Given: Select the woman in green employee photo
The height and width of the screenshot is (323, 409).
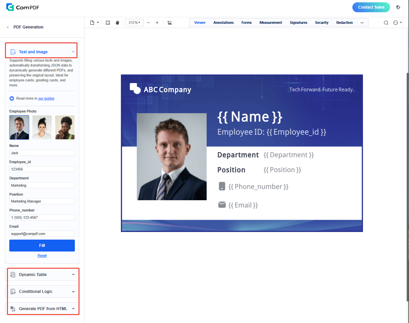Looking at the screenshot, I should 65,127.
